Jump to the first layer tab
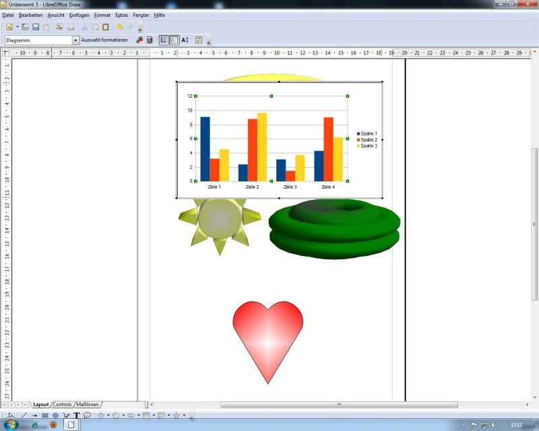 coord(5,405)
